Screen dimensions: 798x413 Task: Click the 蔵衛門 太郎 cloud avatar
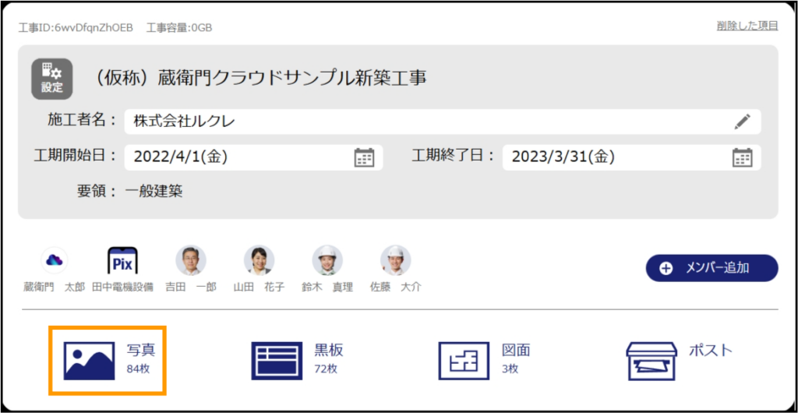click(54, 261)
